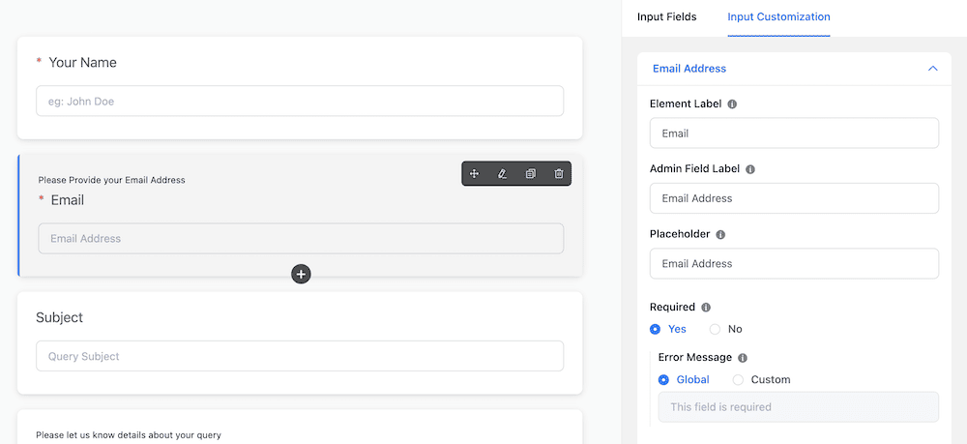Click the plus icon below the Email field
This screenshot has height=444, width=967.
301,275
